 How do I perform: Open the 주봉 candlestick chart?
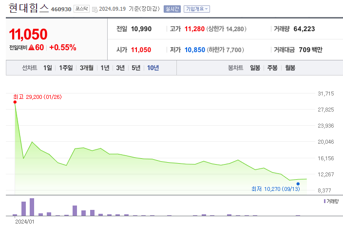pos(272,68)
